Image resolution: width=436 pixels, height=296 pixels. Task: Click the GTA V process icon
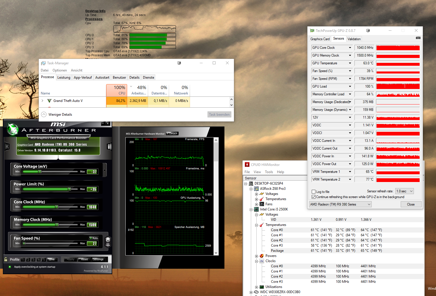click(x=49, y=101)
